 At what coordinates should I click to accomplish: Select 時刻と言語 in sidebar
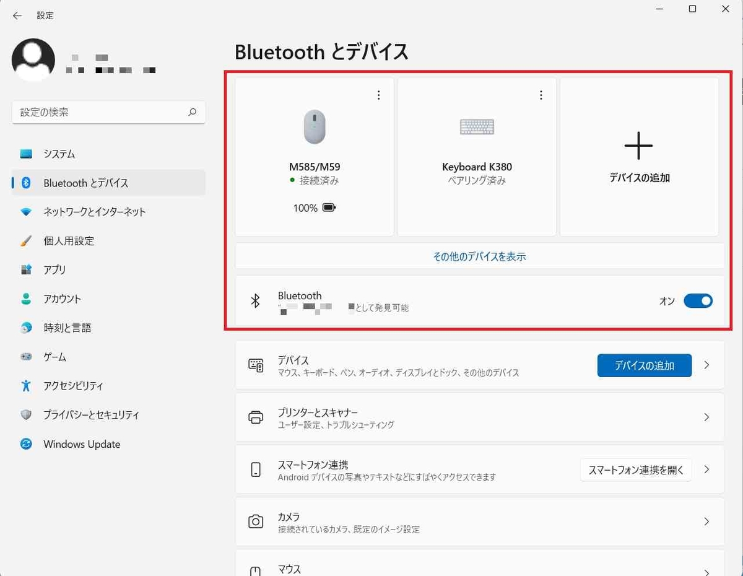[108, 328]
